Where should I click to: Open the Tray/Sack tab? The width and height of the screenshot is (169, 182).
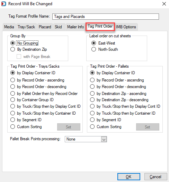click(26, 27)
